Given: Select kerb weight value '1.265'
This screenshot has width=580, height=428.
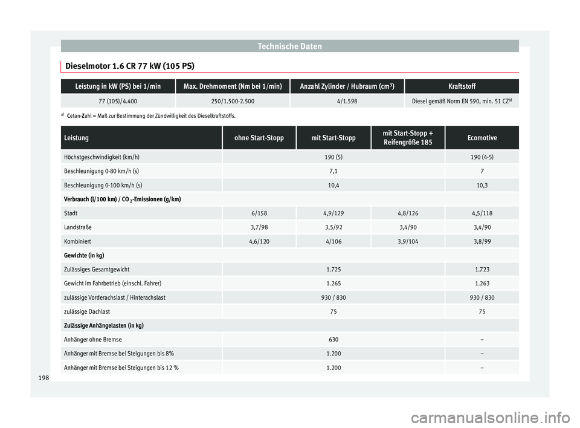Looking at the screenshot, I should point(333,284).
